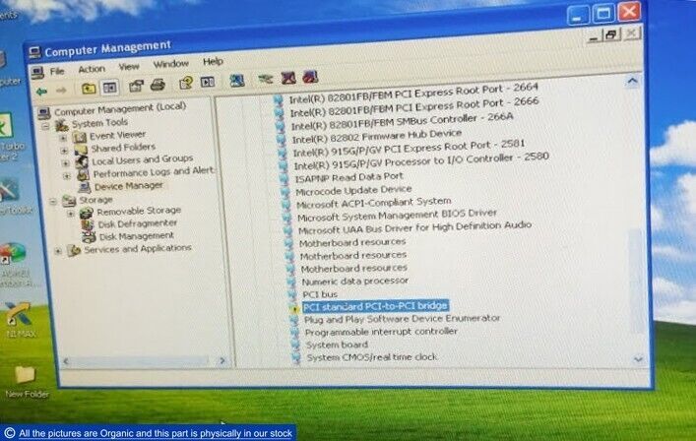Open the File menu
Image resolution: width=696 pixels, height=441 pixels.
pos(57,71)
